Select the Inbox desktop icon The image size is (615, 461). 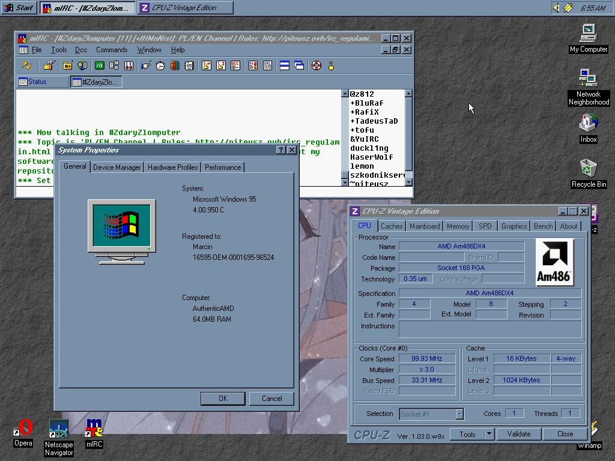[589, 128]
